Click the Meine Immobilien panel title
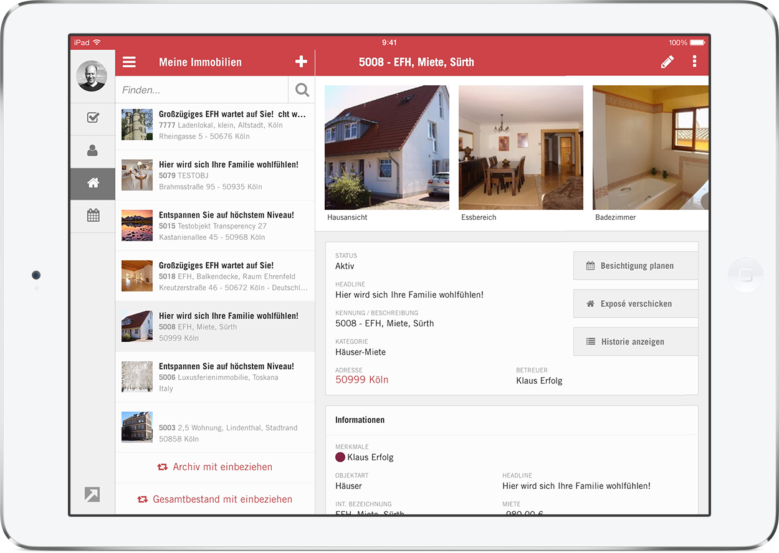 click(x=200, y=62)
